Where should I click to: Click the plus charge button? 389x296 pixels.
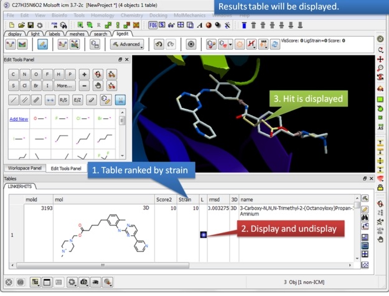tap(85, 74)
